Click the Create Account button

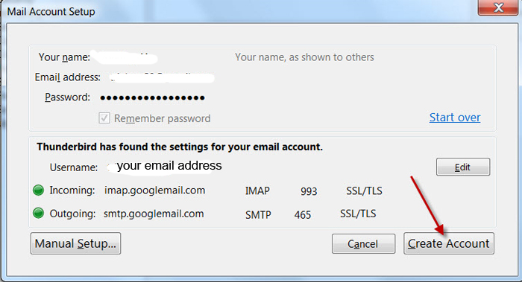[x=449, y=243]
